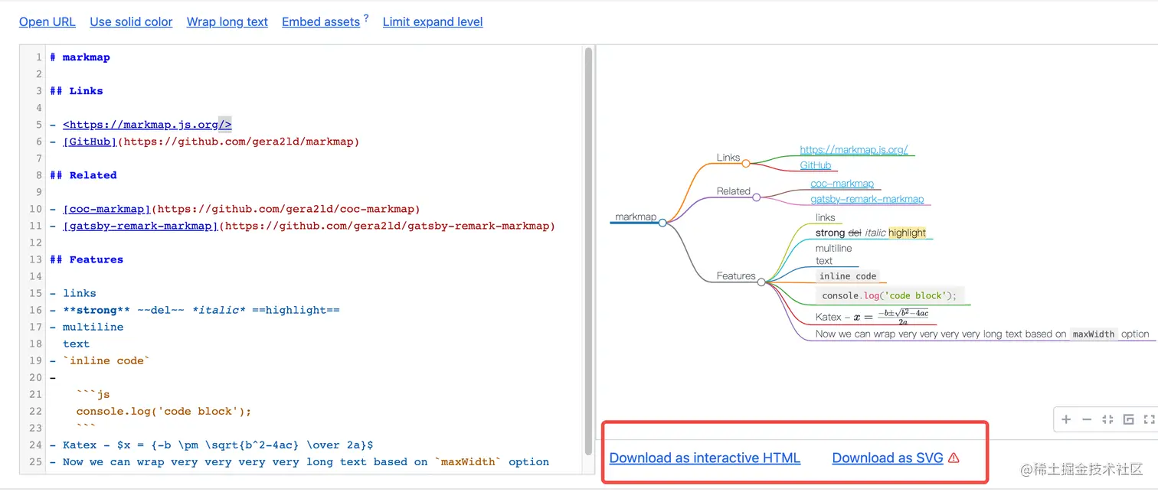Click the Katex formula node in mindmap
1158x492 pixels.
point(872,316)
